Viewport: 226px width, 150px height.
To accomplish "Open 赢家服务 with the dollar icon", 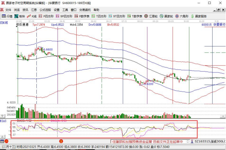I will pos(199,16).
